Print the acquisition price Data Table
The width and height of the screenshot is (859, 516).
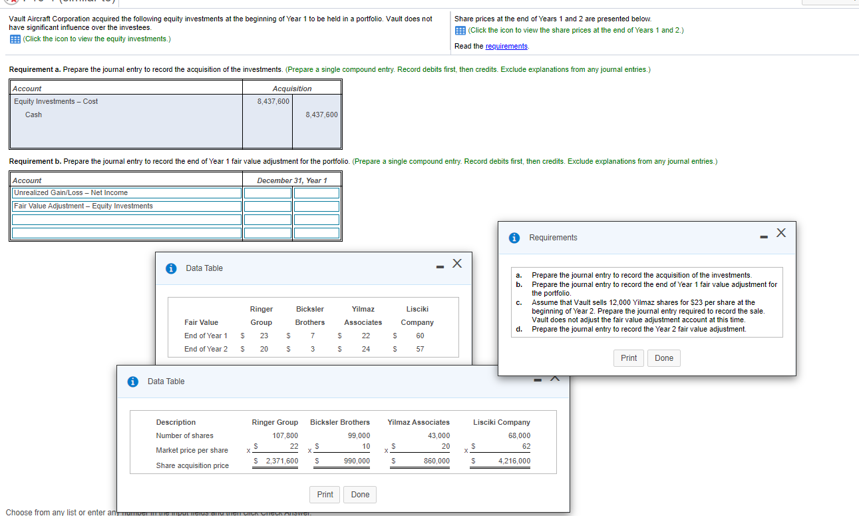(325, 495)
